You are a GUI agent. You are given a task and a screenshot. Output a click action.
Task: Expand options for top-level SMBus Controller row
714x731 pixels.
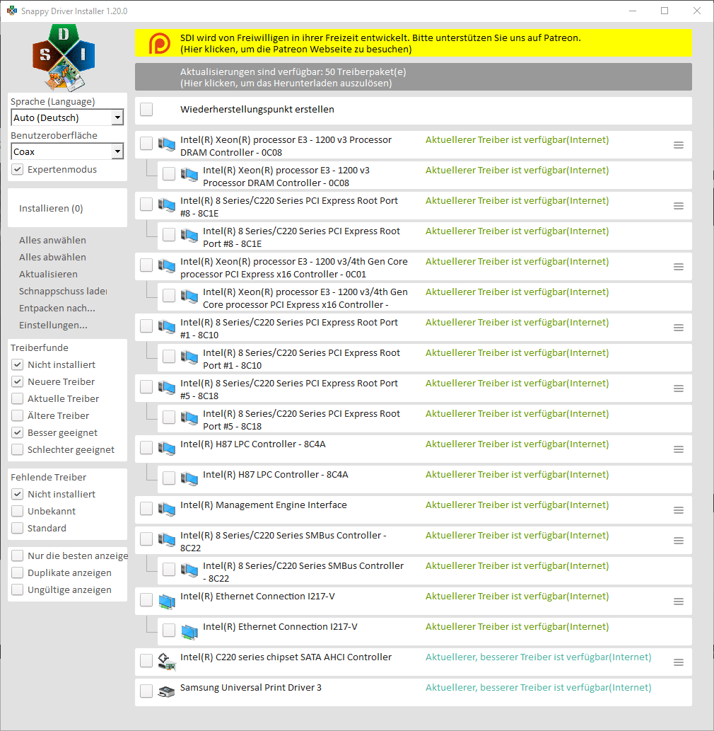pyautogui.click(x=679, y=541)
